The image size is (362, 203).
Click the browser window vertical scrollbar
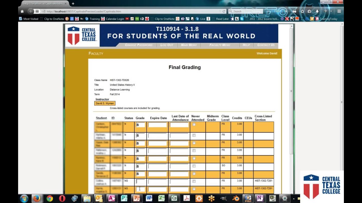(342, 107)
